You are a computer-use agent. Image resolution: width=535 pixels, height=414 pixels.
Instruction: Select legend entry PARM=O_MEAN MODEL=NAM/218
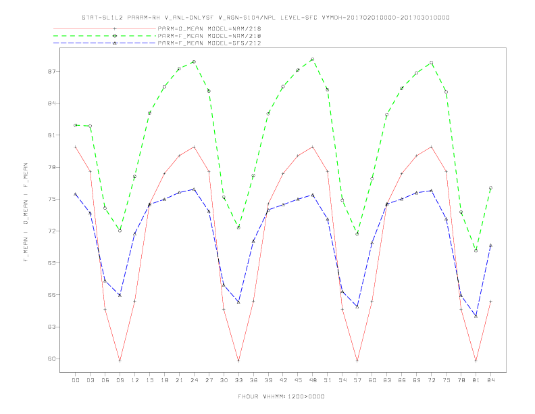click(x=209, y=28)
